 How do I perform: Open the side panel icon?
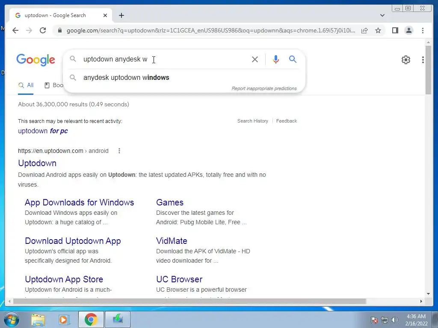[395, 30]
